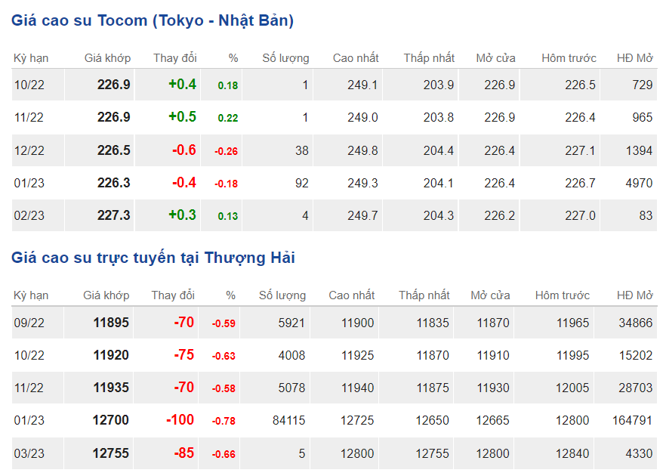Viewport: 666px width, 476px height.
Task: Click the Tocom rubber price table heading
Action: 152,20
